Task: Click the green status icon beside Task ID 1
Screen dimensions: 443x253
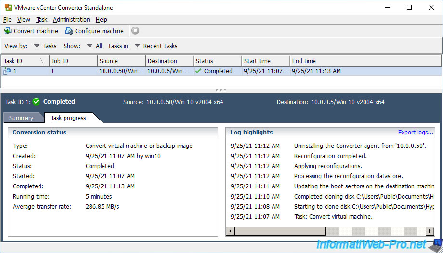Action: (x=36, y=102)
